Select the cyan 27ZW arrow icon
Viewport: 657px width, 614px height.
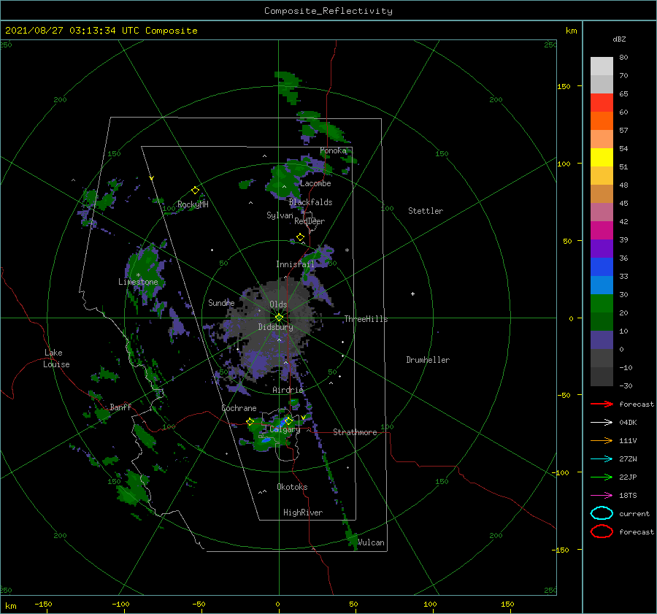tap(602, 459)
